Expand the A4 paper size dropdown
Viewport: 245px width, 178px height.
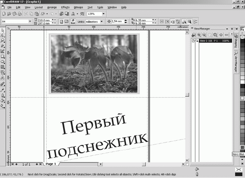pyautogui.click(x=30, y=22)
